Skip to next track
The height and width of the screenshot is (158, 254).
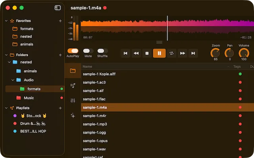(x=193, y=53)
